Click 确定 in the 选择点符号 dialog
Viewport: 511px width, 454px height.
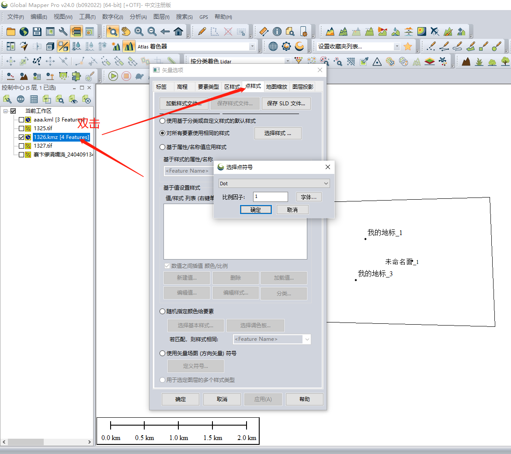tap(256, 210)
